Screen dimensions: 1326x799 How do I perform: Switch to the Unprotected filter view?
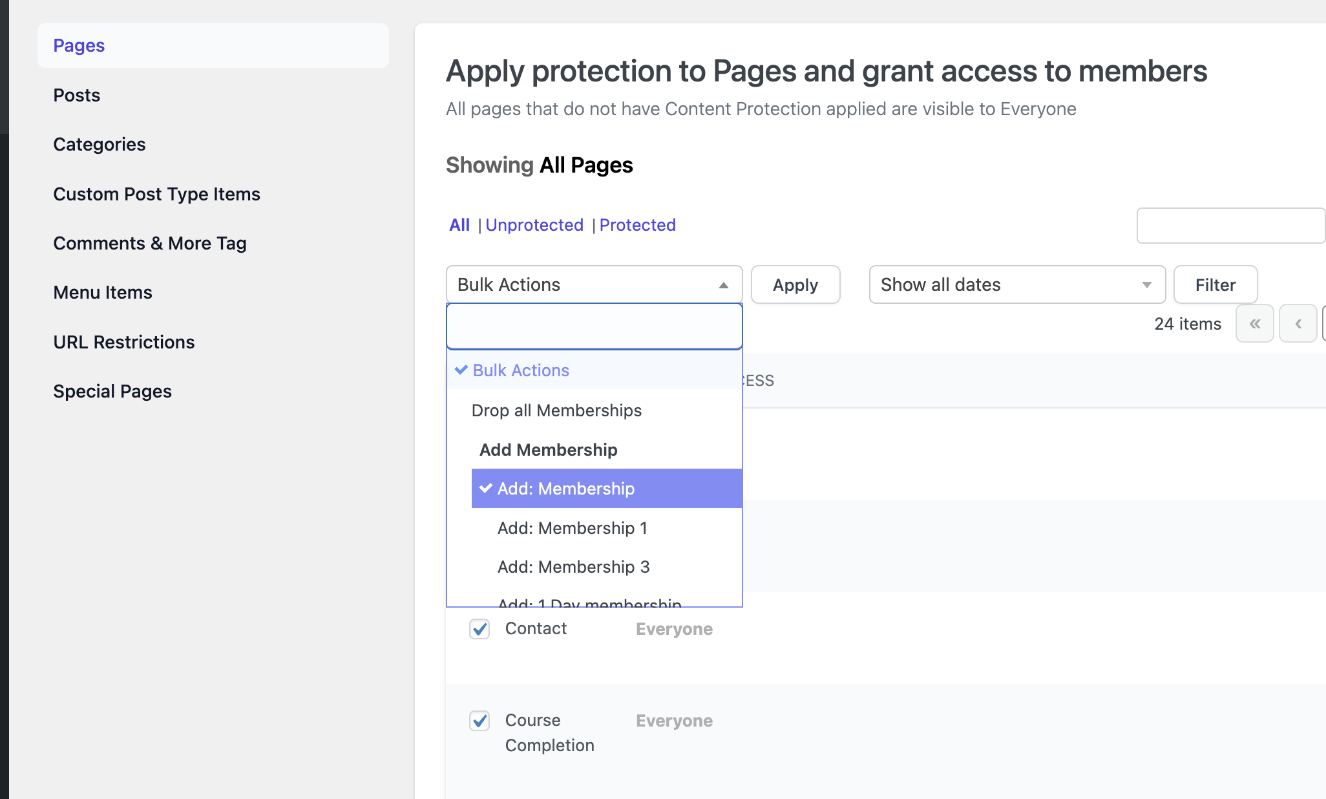tap(534, 224)
